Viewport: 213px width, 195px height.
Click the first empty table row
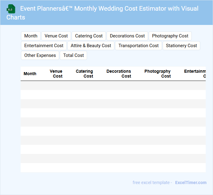113,85
